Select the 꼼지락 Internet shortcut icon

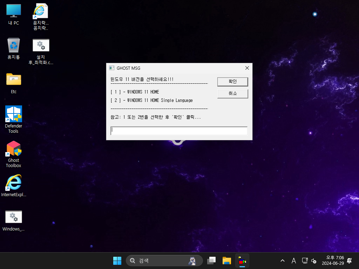pyautogui.click(x=41, y=17)
